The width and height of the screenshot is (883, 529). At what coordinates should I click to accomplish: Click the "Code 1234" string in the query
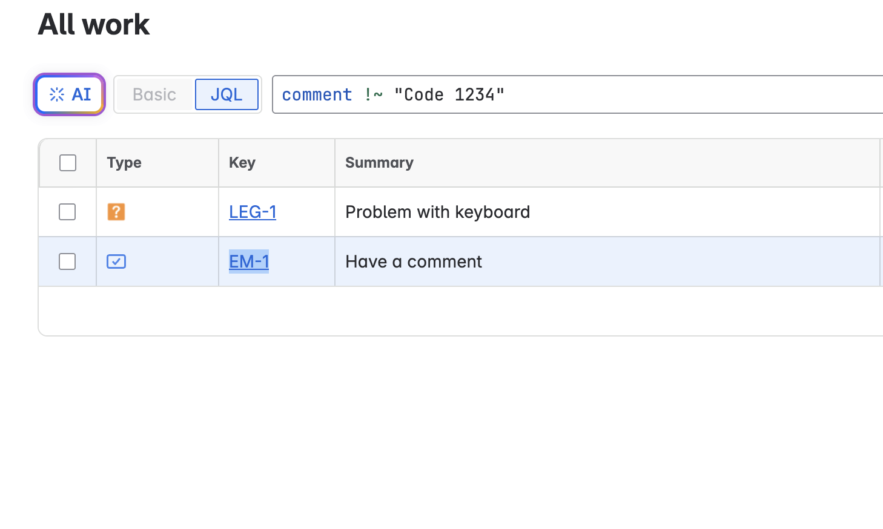coord(449,95)
